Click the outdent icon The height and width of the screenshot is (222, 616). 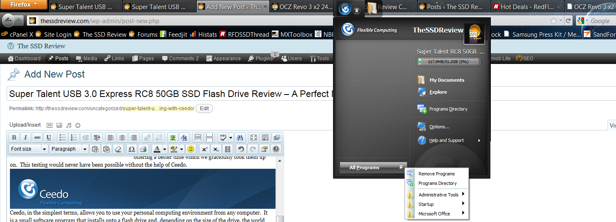pos(86,137)
